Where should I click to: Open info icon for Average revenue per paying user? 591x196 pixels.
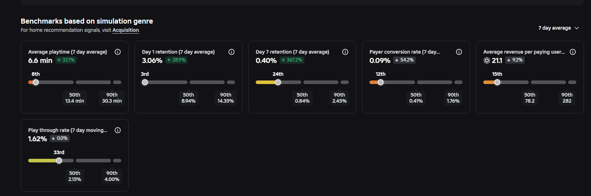click(x=573, y=52)
